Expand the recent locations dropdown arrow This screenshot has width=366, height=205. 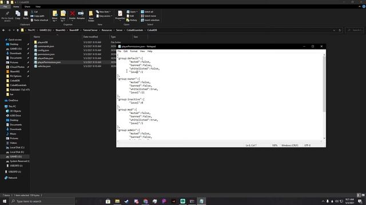tap(14, 30)
